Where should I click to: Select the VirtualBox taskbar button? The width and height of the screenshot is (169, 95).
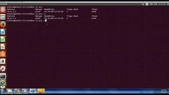point(33,91)
